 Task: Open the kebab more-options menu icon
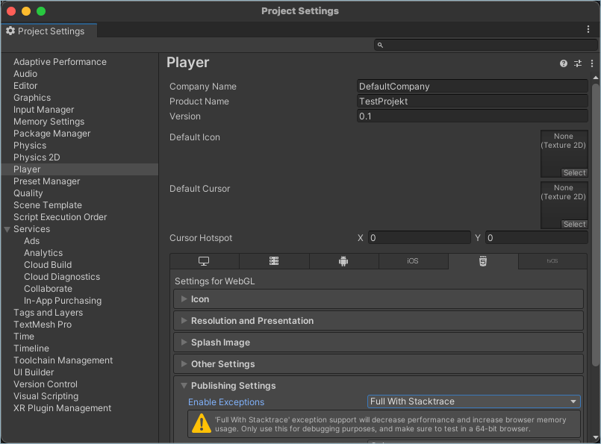pyautogui.click(x=591, y=63)
